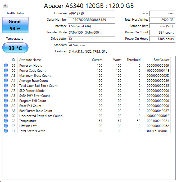The height and width of the screenshot is (182, 177).
Task: Click the status orb for Erase Fail Count
Action: pos(6,106)
